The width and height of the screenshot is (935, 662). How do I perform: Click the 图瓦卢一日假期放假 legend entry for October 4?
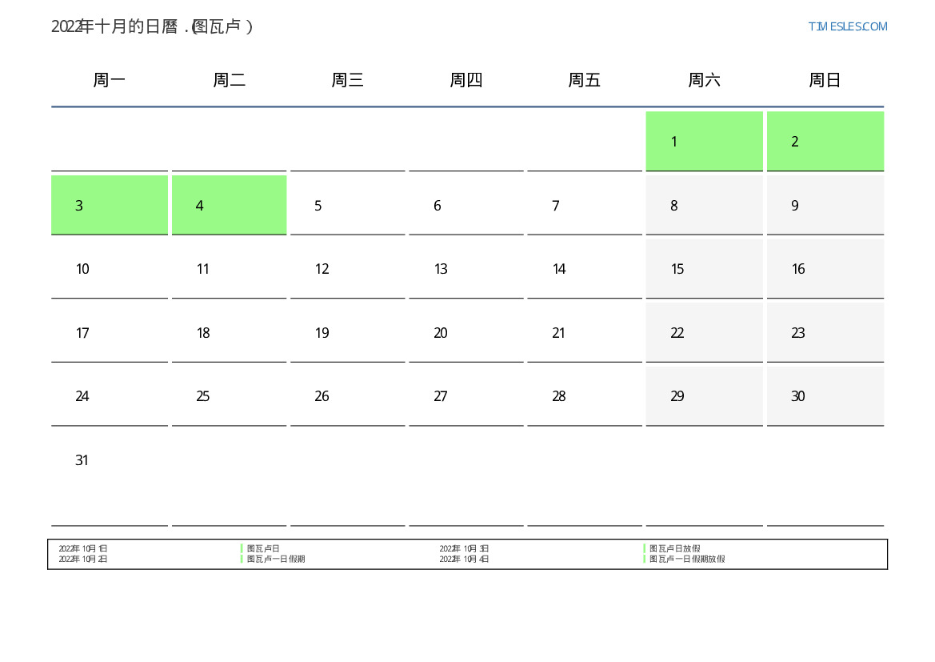point(686,559)
